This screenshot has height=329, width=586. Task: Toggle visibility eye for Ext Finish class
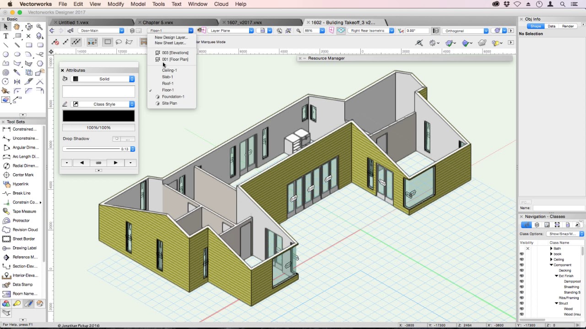pos(521,276)
